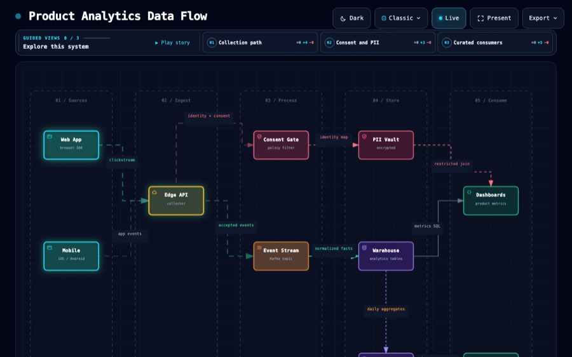Click the '01 / Sources' lane header
This screenshot has width=572, height=357.
tap(71, 100)
